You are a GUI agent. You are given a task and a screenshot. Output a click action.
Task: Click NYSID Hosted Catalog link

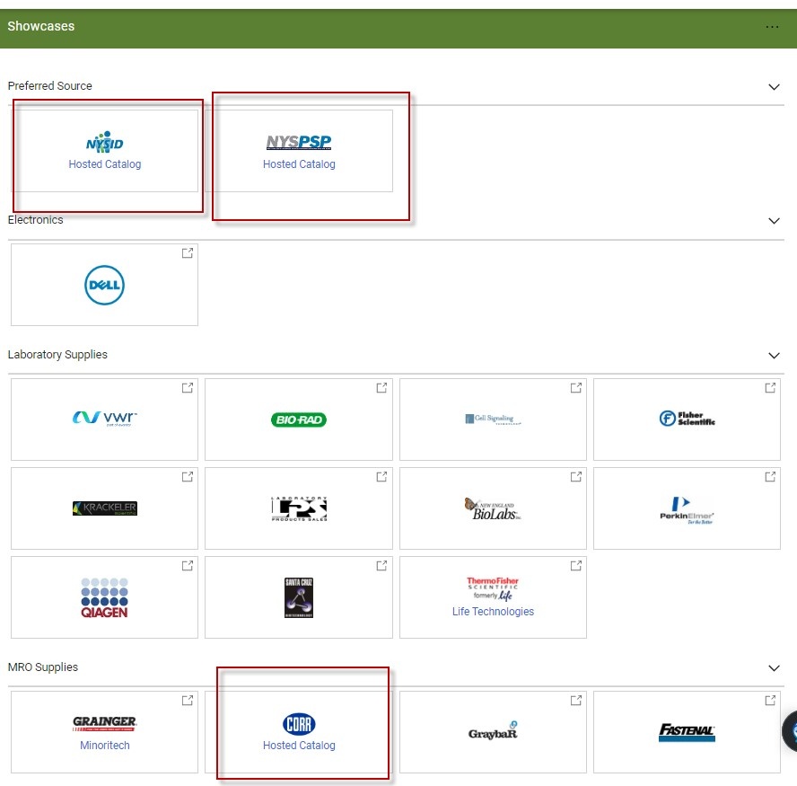coord(104,164)
